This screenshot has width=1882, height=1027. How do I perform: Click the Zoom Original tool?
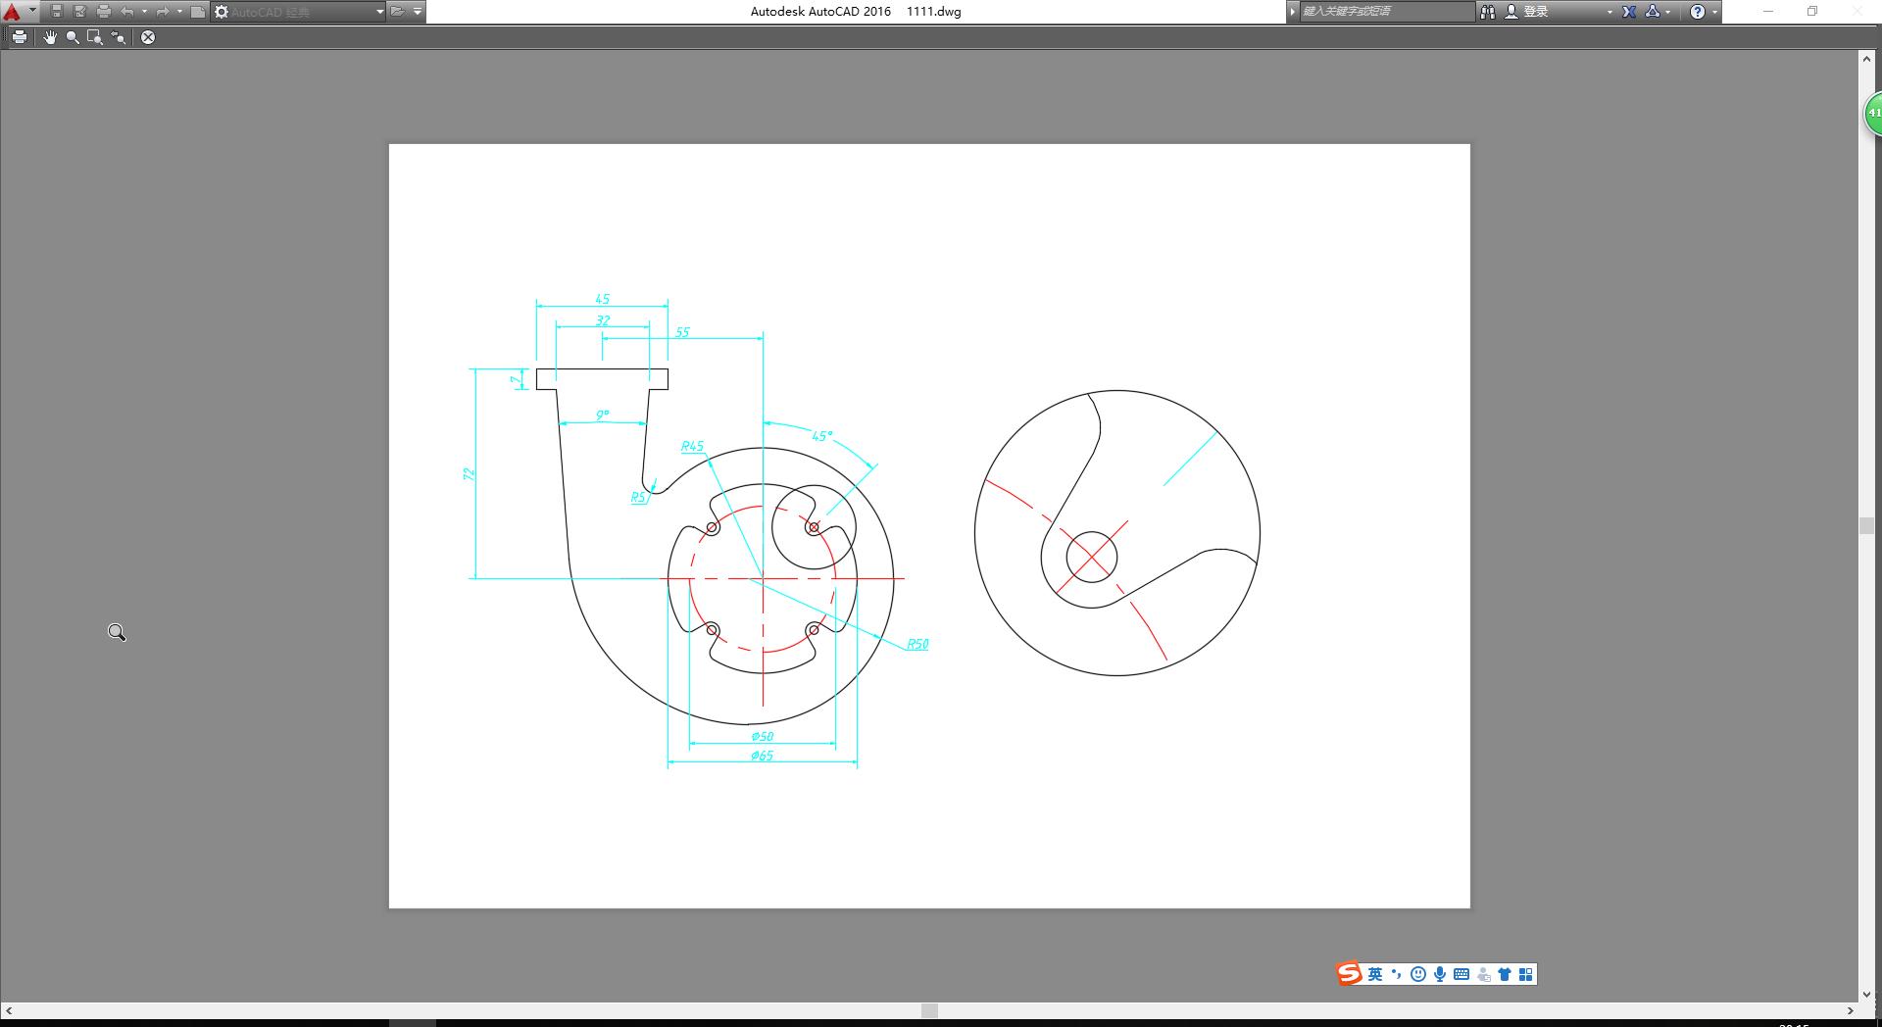pos(119,37)
